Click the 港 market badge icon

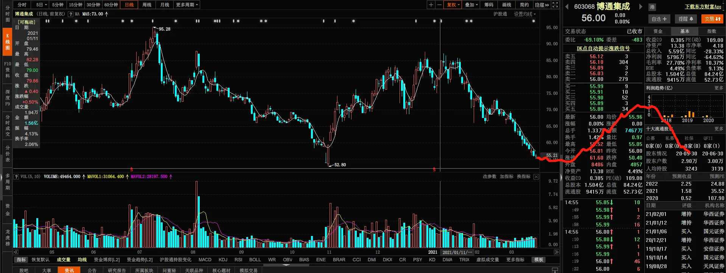[652, 7]
